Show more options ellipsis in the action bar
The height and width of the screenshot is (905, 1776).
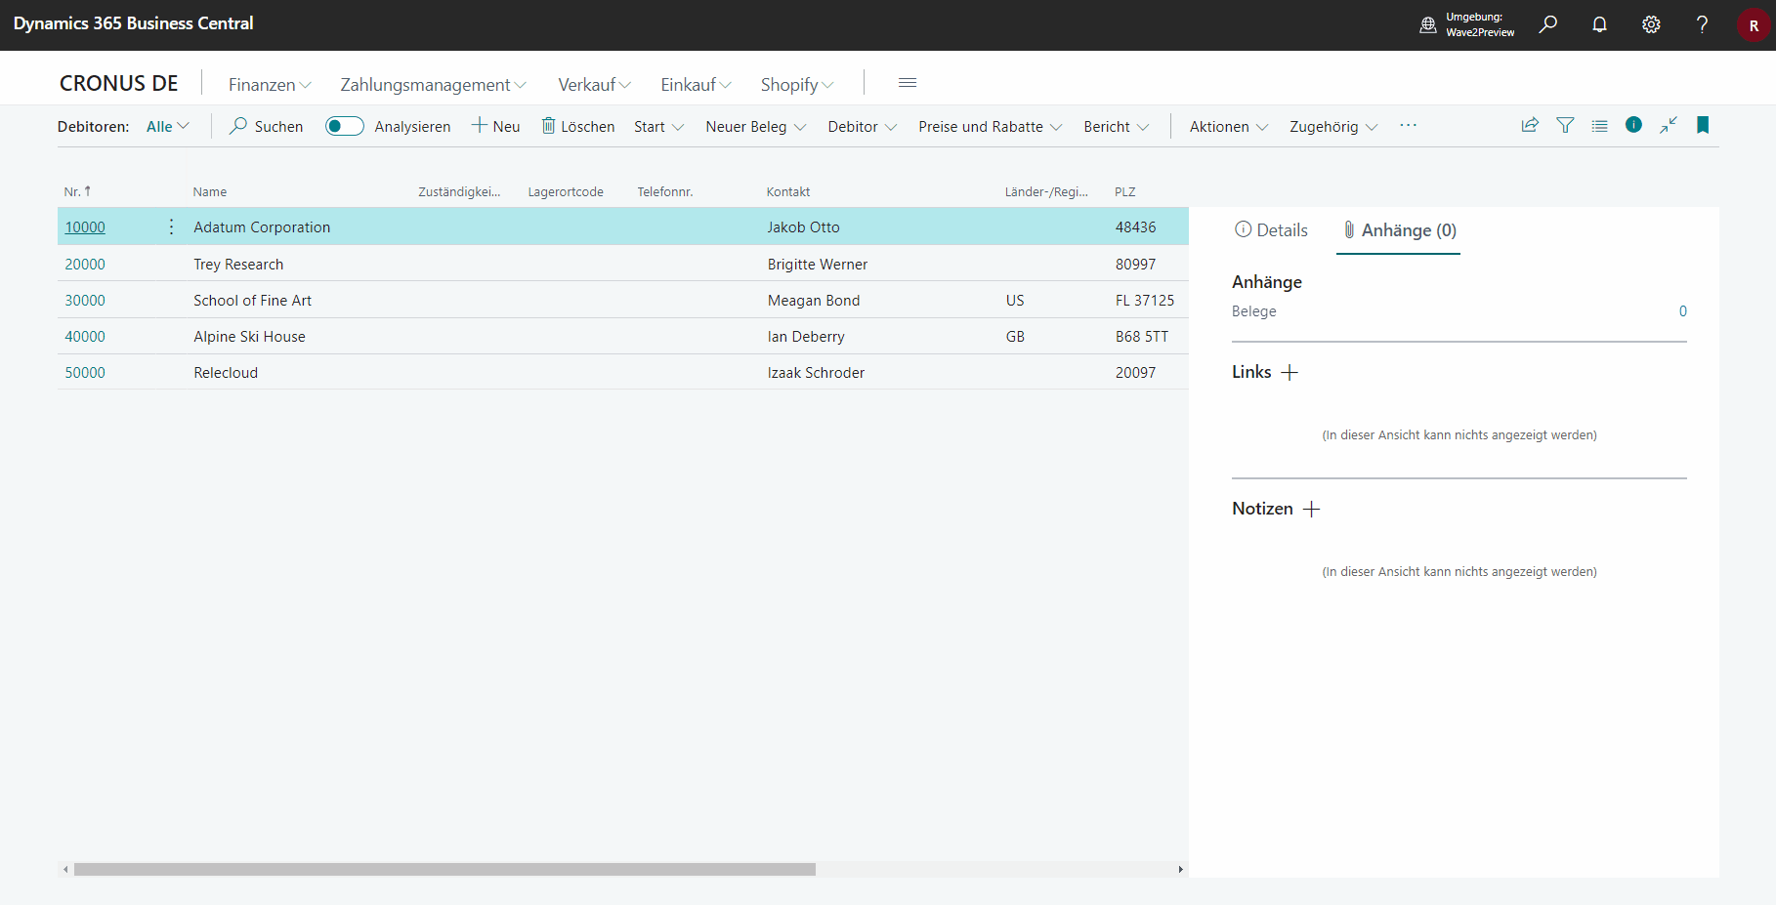1408,126
